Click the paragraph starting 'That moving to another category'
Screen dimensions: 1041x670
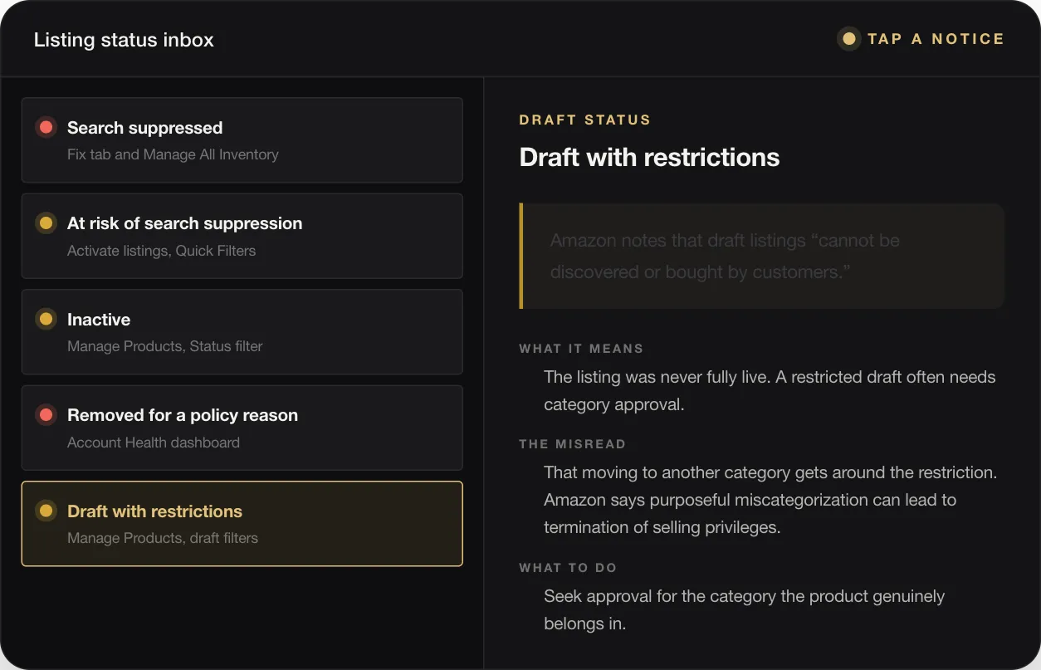pos(770,500)
